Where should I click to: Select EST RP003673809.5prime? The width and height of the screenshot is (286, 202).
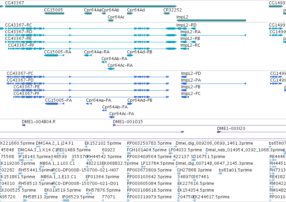(x=149, y=170)
